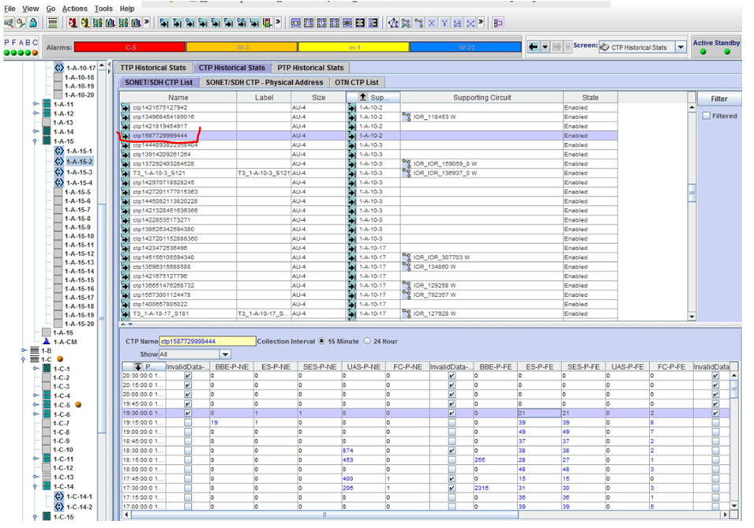The height and width of the screenshot is (528, 754).
Task: Open the Actions menu
Action: [77, 7]
